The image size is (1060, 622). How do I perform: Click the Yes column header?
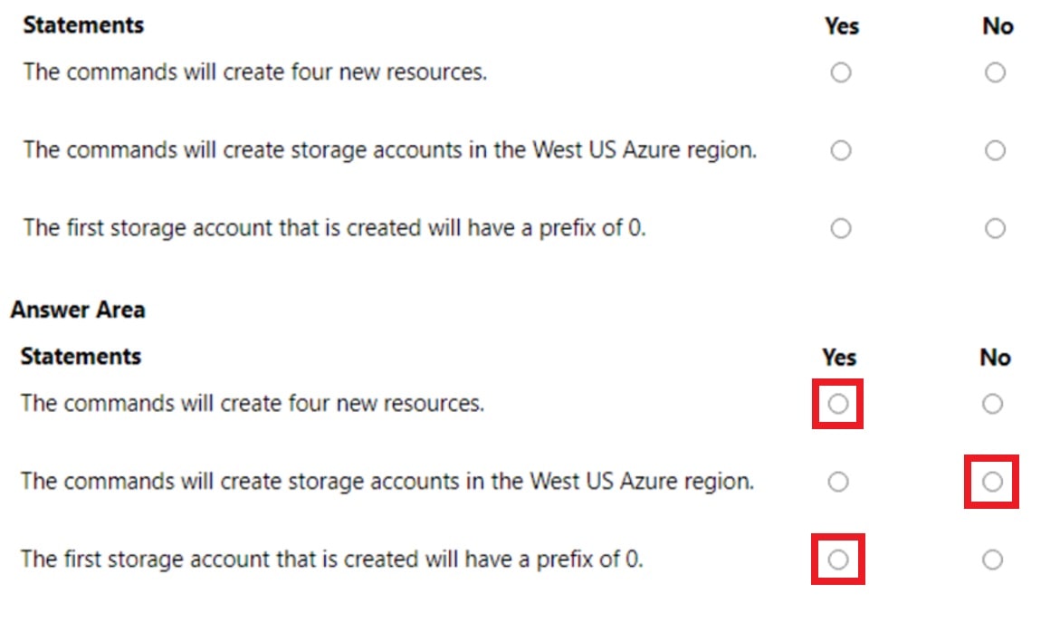coord(841,26)
